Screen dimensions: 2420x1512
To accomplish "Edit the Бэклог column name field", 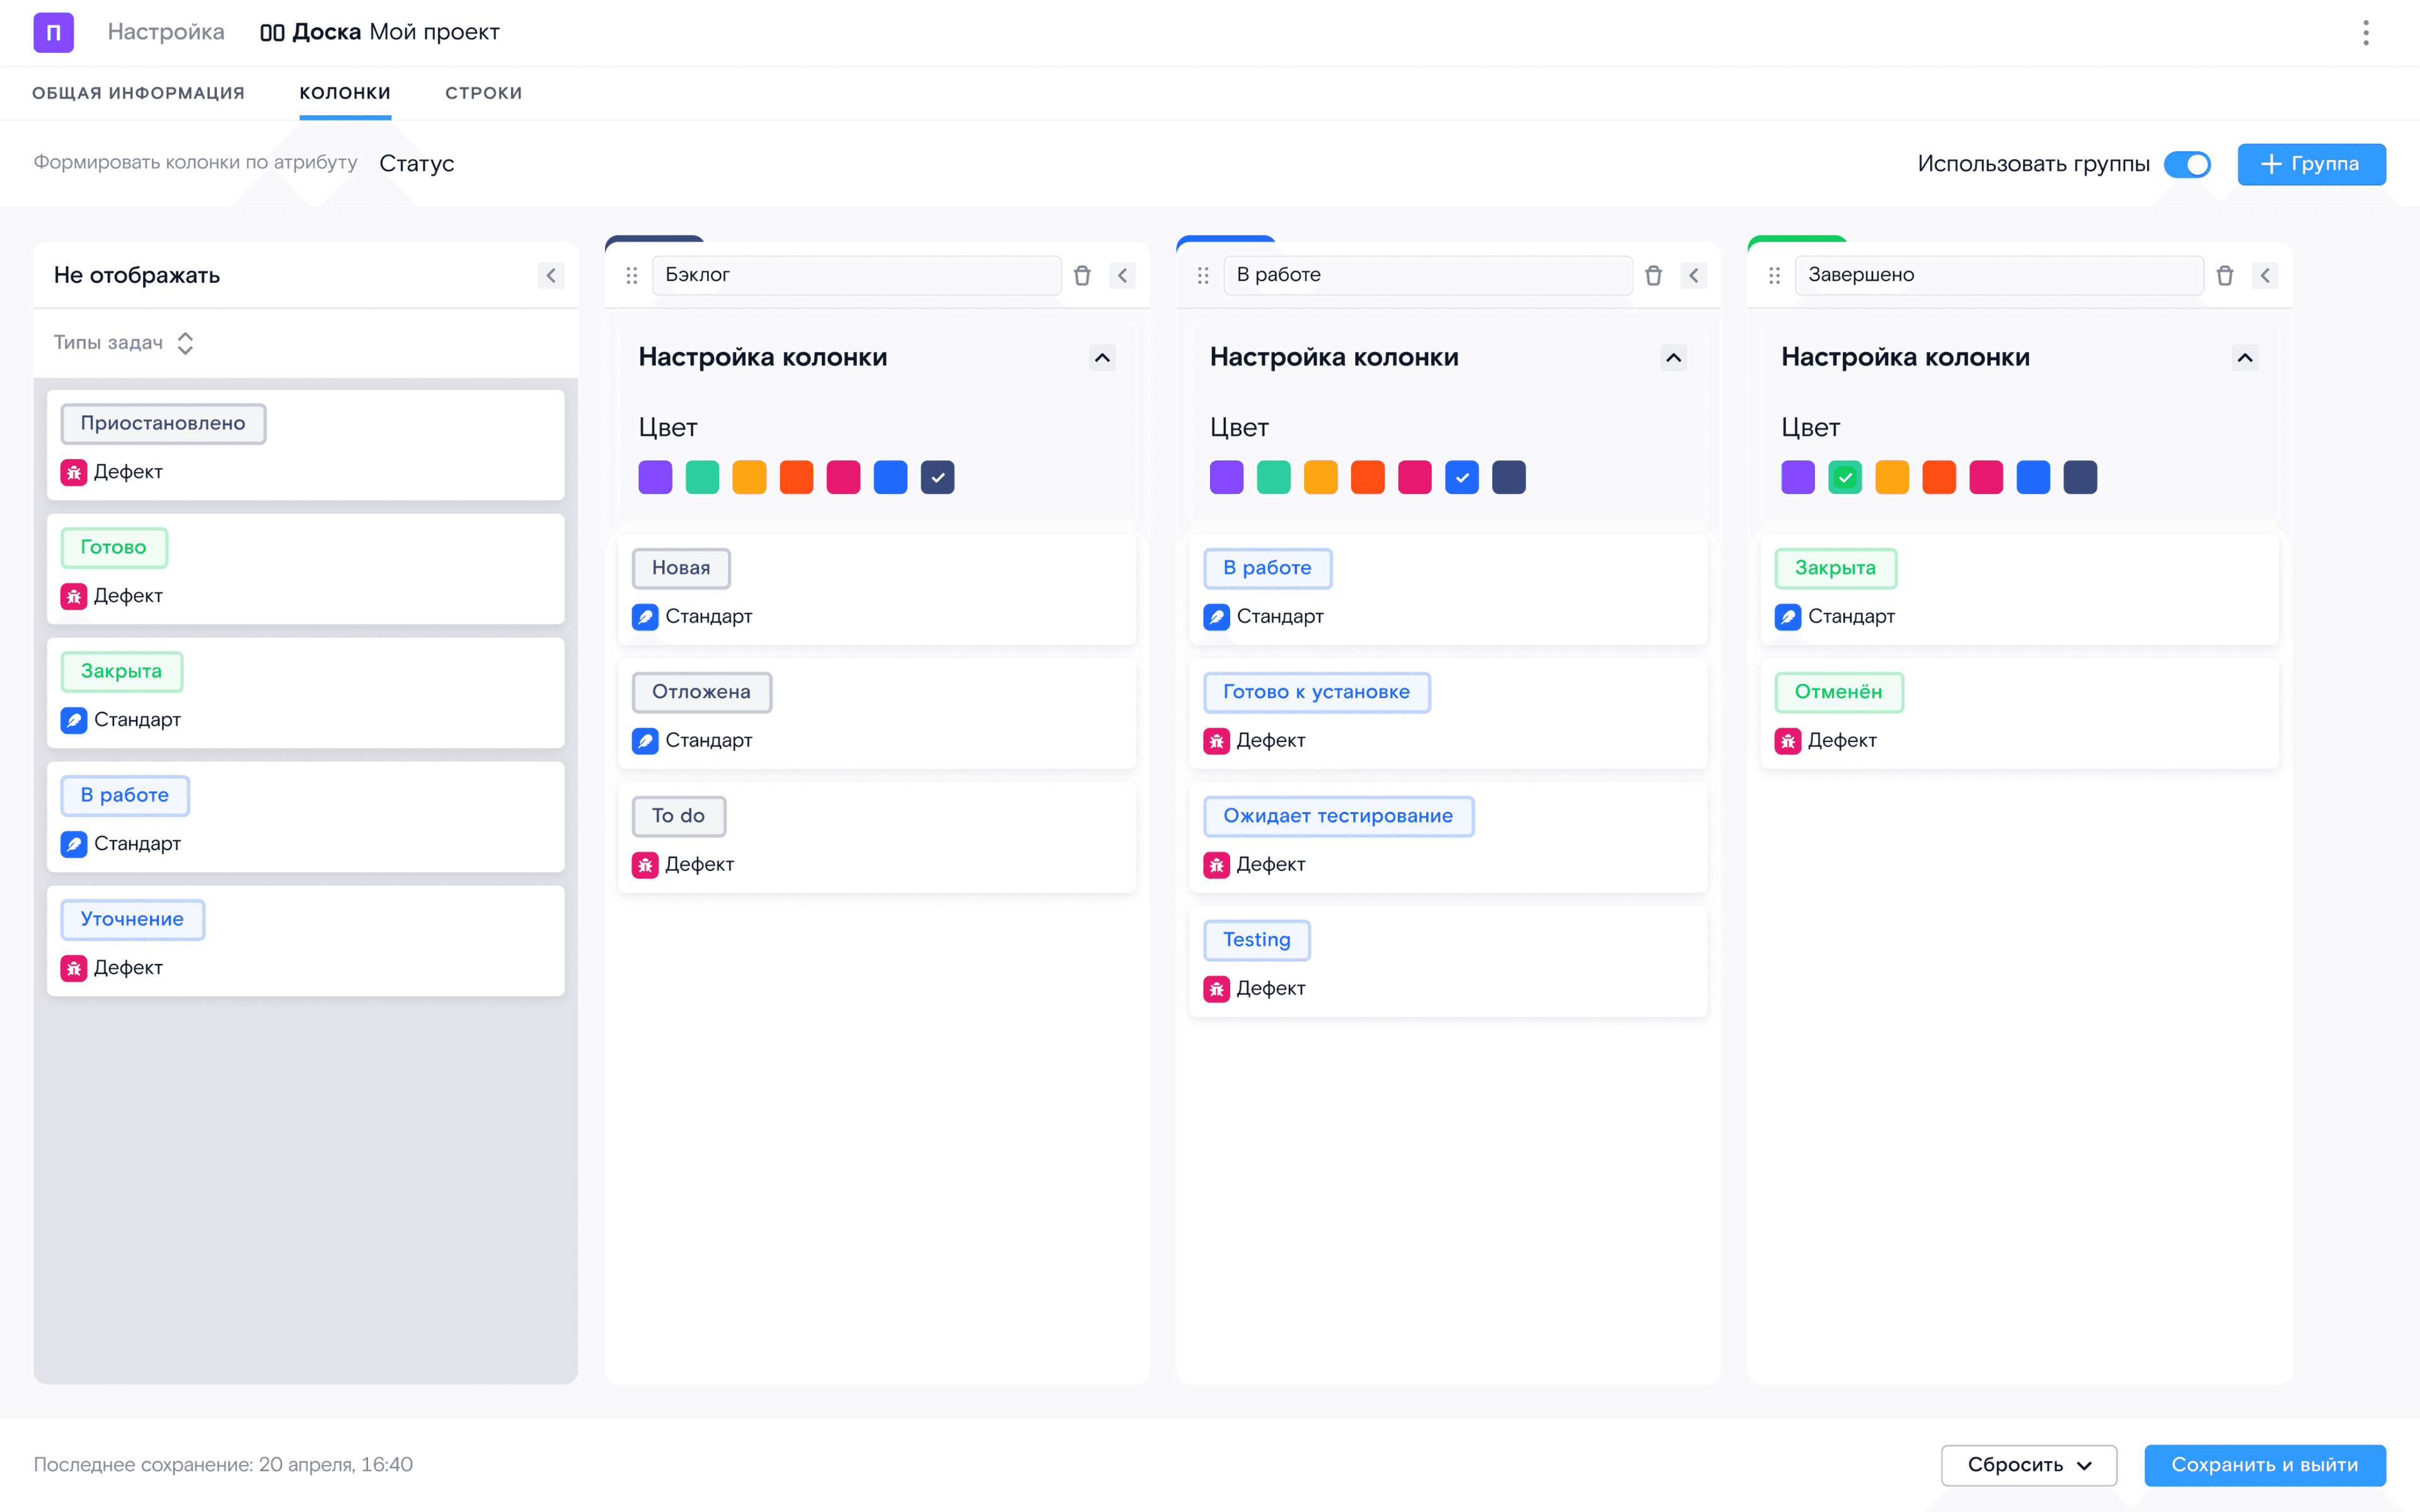I will point(856,275).
